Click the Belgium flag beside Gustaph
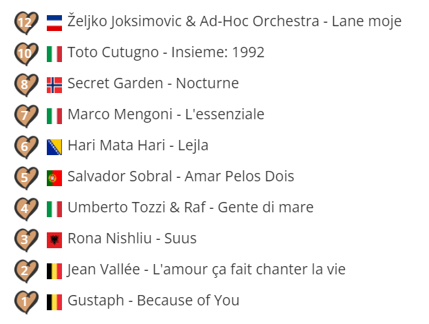 point(54,302)
